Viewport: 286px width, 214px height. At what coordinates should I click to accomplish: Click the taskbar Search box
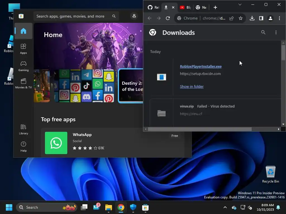click(47, 207)
